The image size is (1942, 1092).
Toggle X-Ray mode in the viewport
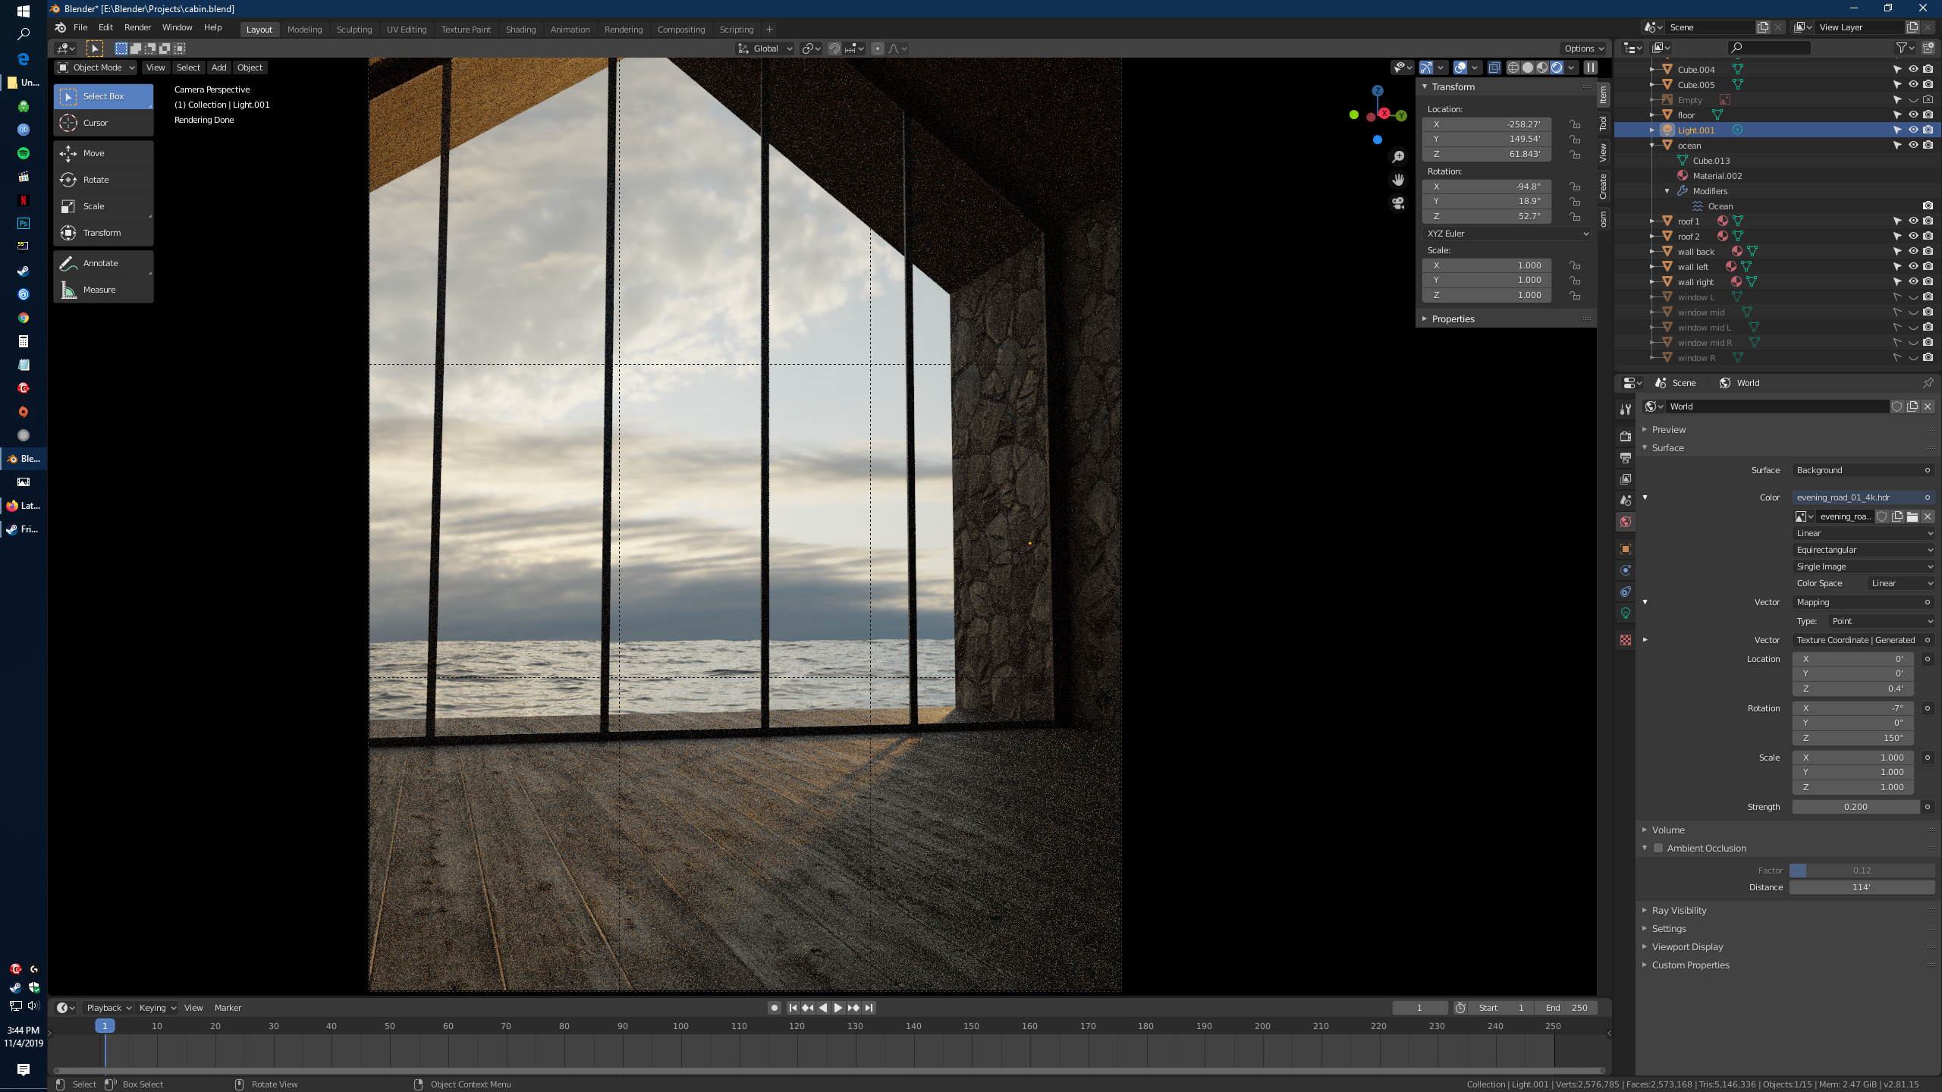point(1494,67)
